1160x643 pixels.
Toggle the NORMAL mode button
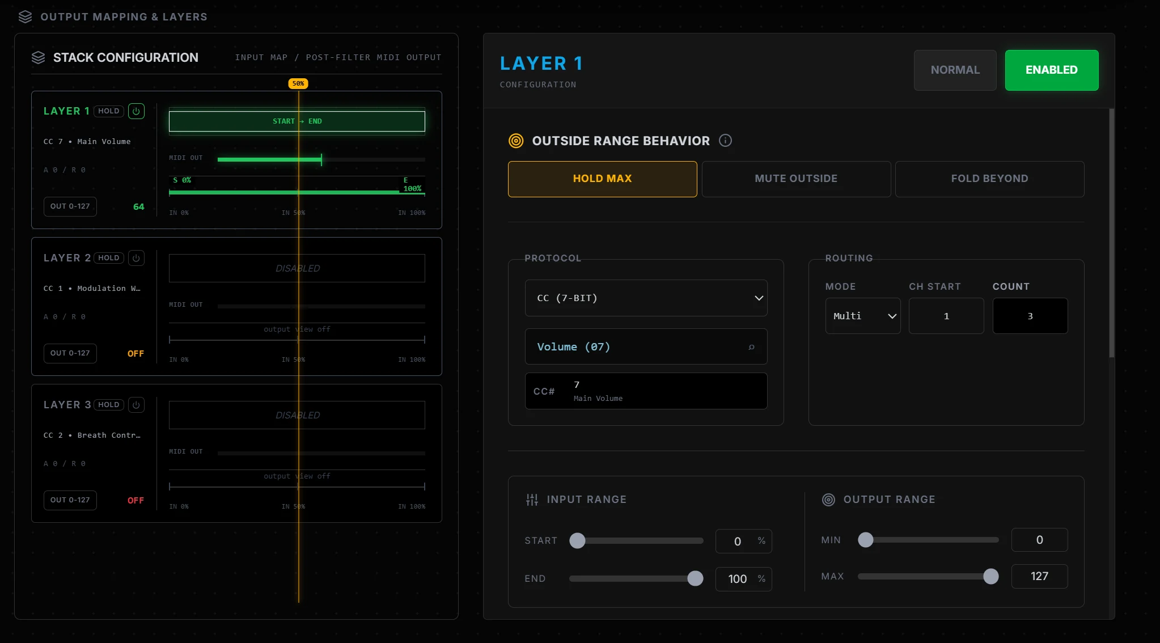coord(955,70)
